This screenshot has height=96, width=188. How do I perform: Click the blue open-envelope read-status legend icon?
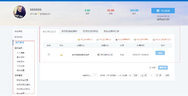pos(98,40)
